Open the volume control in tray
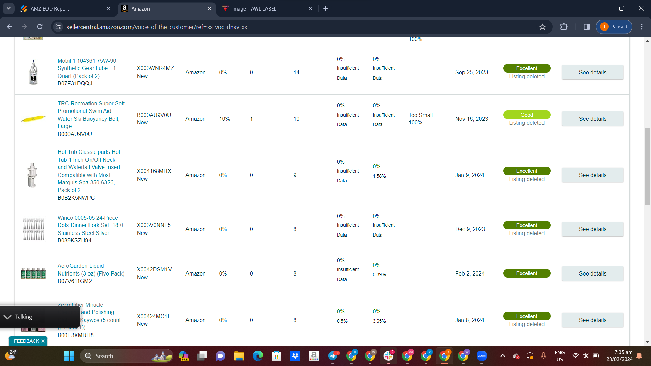 tap(585, 356)
